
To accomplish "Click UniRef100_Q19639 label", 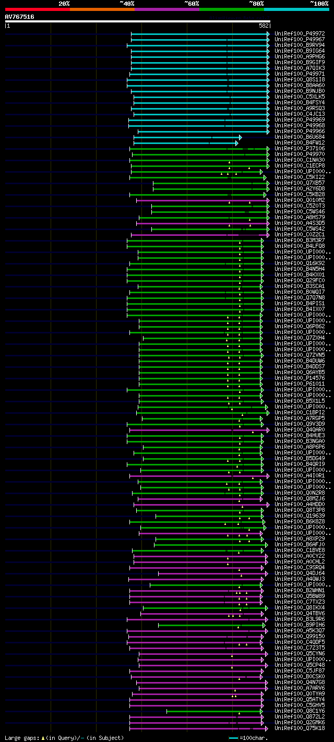I will coord(300,516).
